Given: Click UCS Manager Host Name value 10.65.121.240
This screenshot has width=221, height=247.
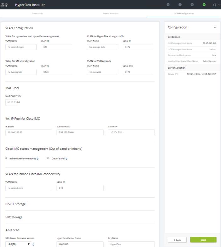Looking at the screenshot, I should point(209,43).
